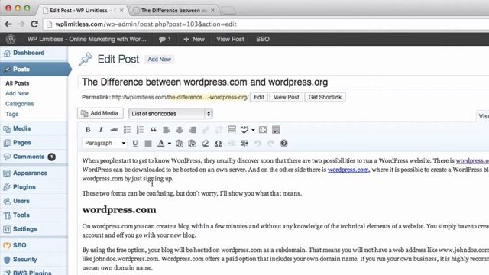Viewport: 489px width, 275px height.
Task: Align text left
Action: (167, 130)
